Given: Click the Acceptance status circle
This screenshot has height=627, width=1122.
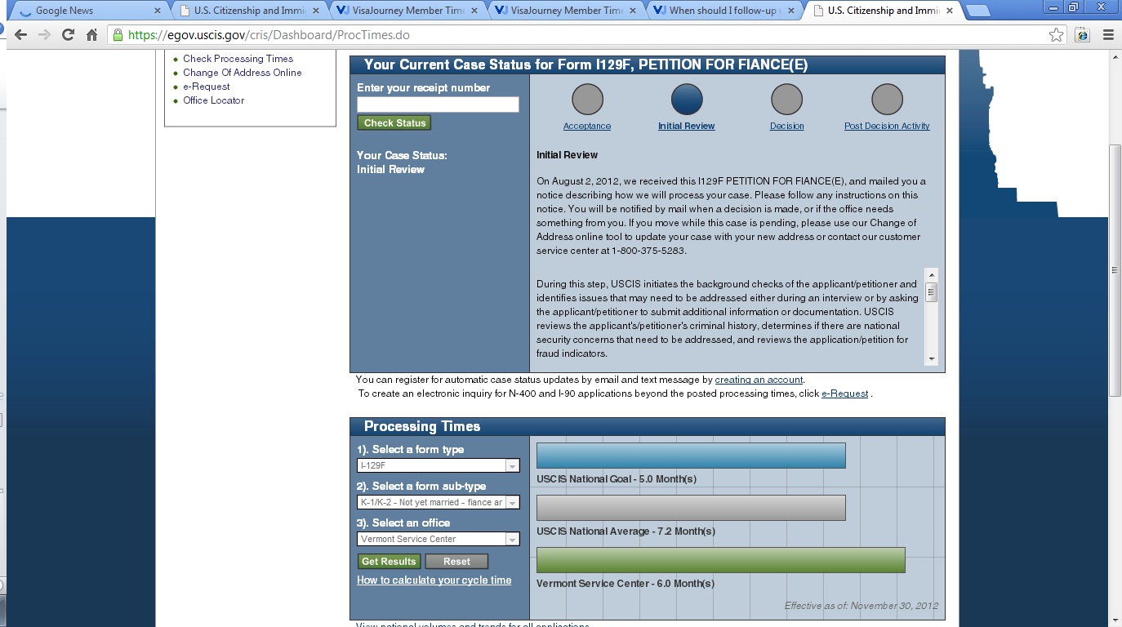Looking at the screenshot, I should 587,100.
